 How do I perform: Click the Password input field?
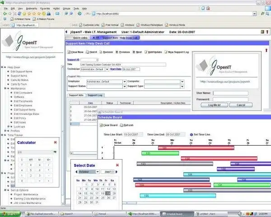point(230,99)
